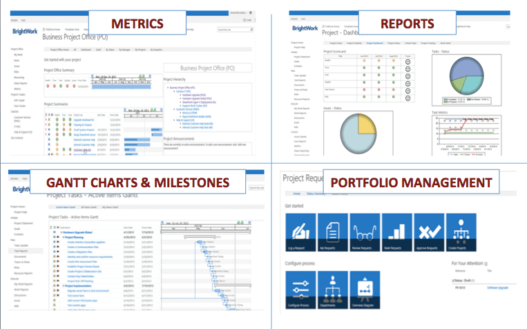Viewport: 527px width, 329px height.
Task: Click Project Summaries timeline right arrow
Action: pos(161,110)
